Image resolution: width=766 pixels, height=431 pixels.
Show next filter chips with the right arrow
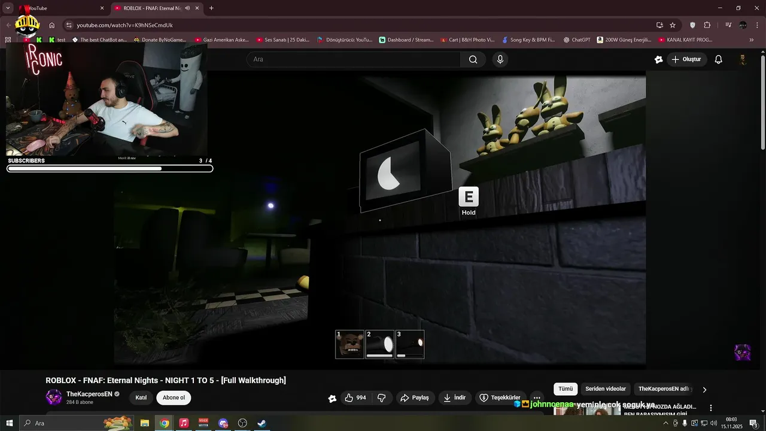tap(704, 389)
